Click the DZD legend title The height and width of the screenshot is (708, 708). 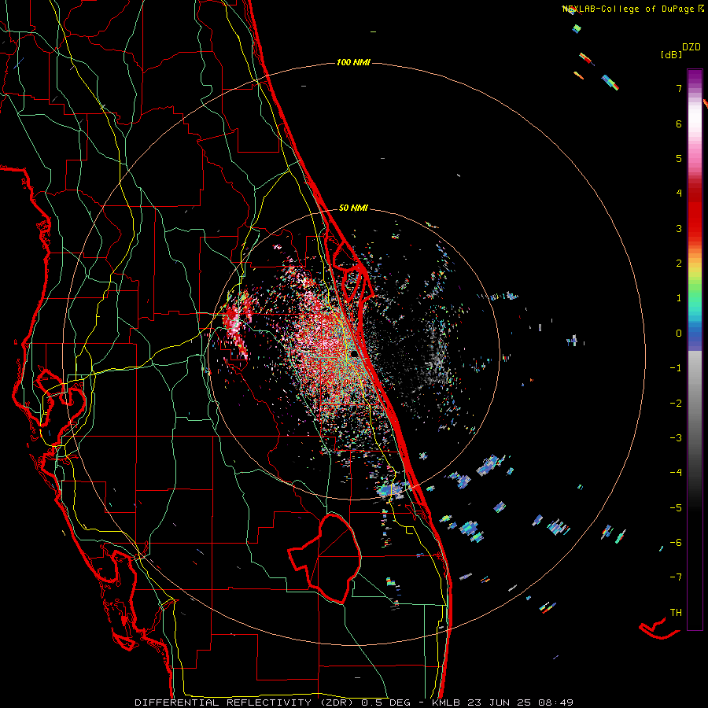(x=691, y=47)
